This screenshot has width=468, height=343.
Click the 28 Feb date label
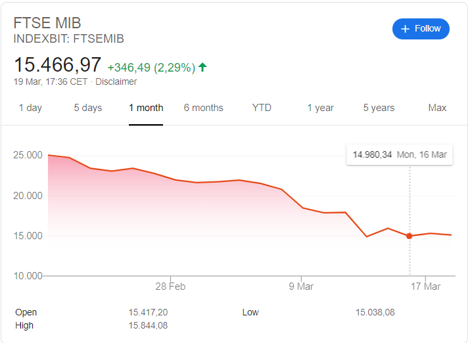coord(170,286)
